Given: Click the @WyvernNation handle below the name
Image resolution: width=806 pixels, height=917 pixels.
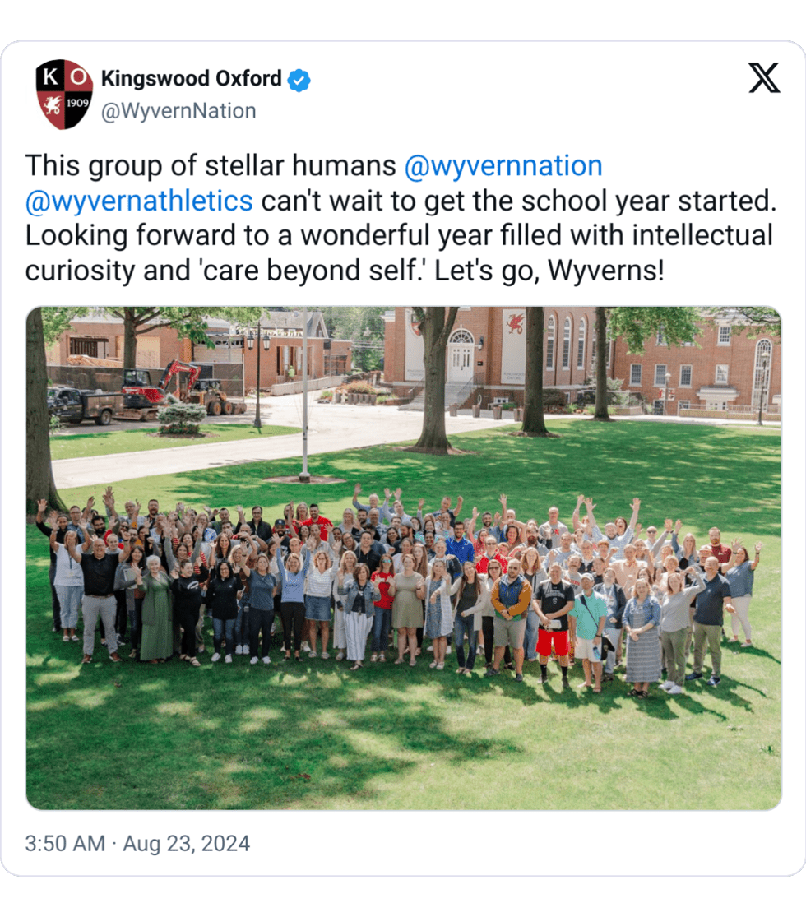Looking at the screenshot, I should (178, 111).
